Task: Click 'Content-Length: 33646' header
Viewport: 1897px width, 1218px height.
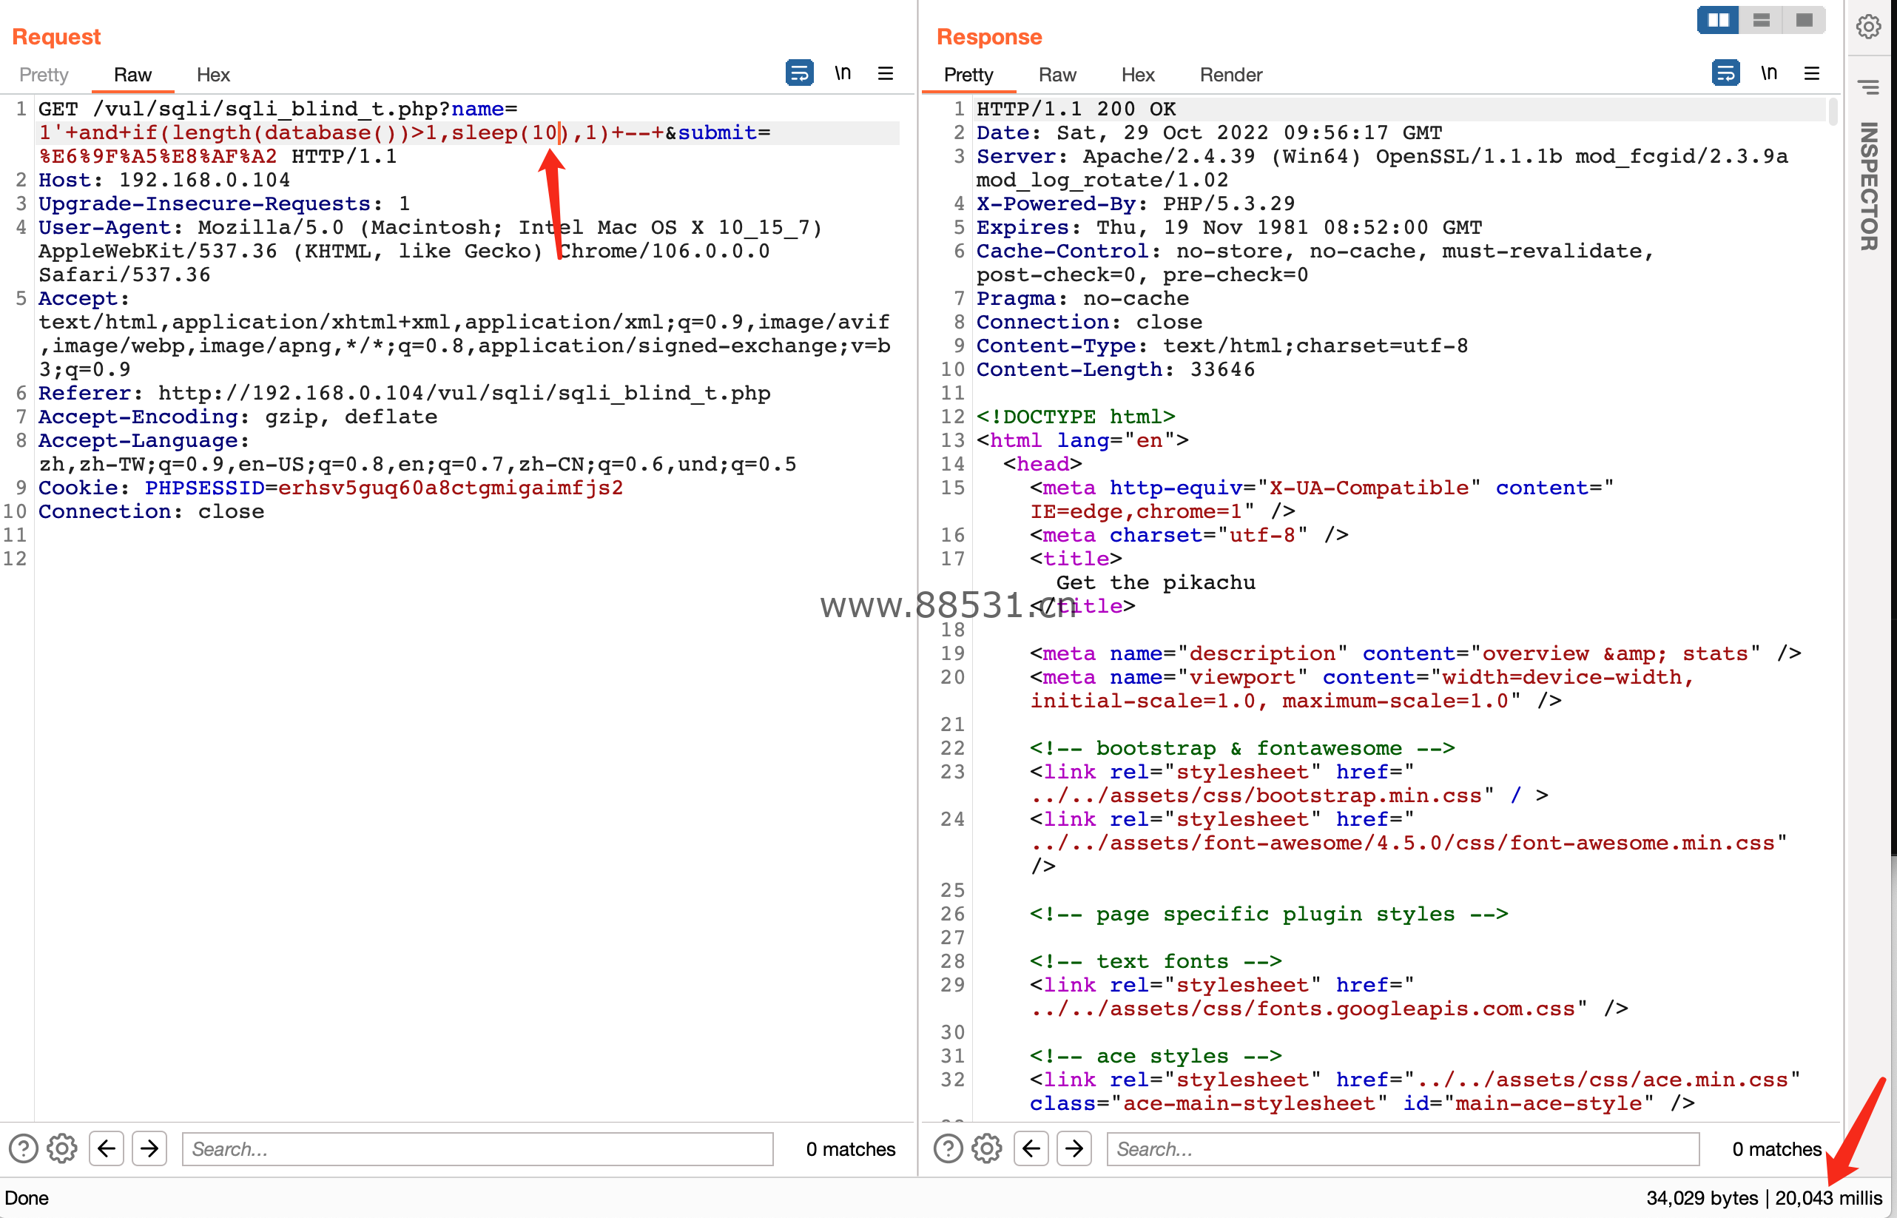Action: pyautogui.click(x=1115, y=369)
